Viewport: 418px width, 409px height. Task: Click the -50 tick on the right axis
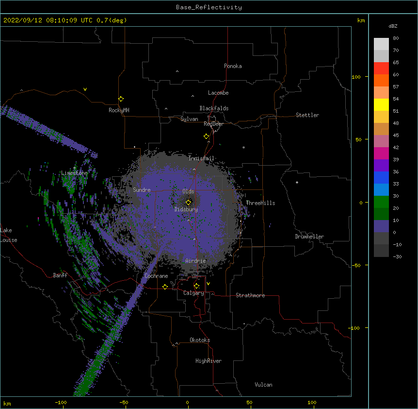tap(356, 265)
